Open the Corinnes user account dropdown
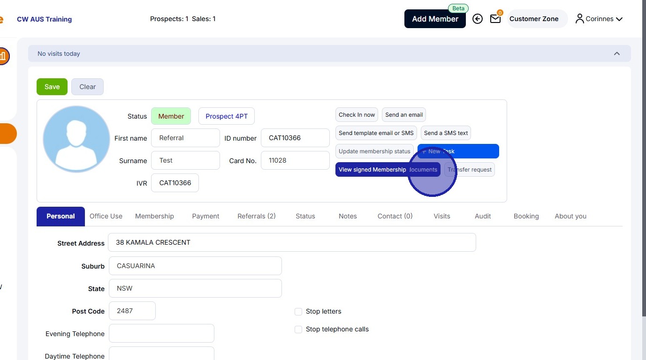The image size is (646, 360). tap(599, 19)
